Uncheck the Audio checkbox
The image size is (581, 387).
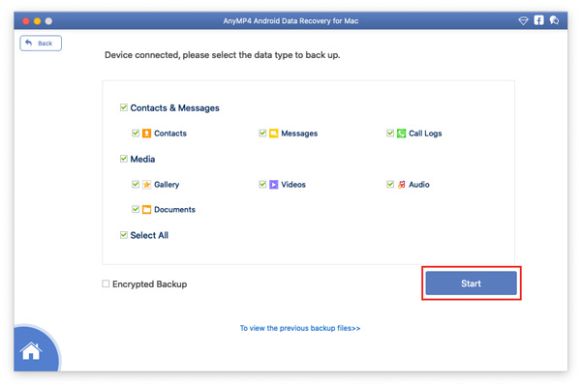(x=390, y=184)
